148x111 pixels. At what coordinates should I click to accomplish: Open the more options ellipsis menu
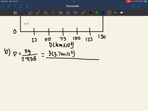(145, 6)
